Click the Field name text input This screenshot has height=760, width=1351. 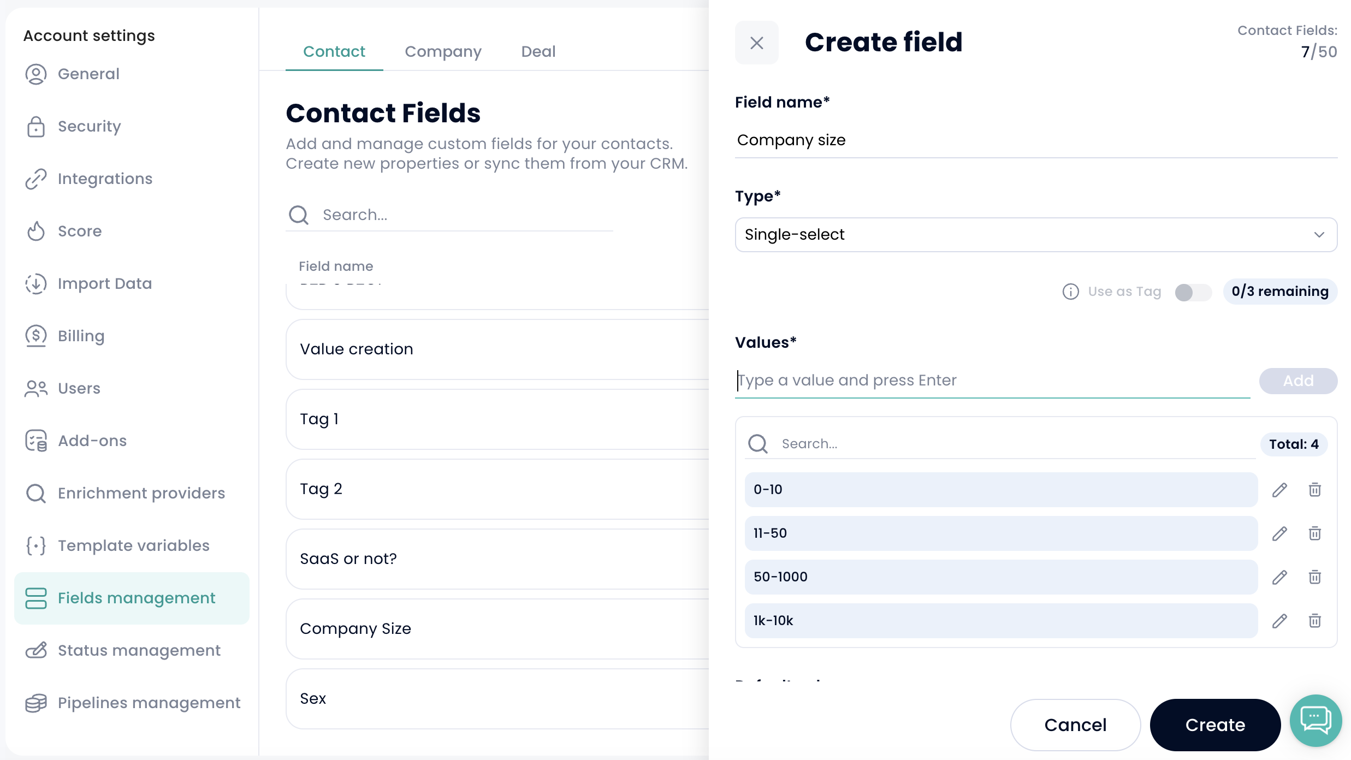[1035, 140]
